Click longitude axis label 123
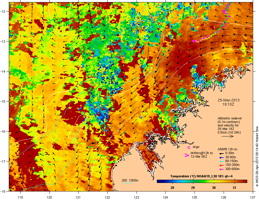259x200 pixels. point(137,197)
